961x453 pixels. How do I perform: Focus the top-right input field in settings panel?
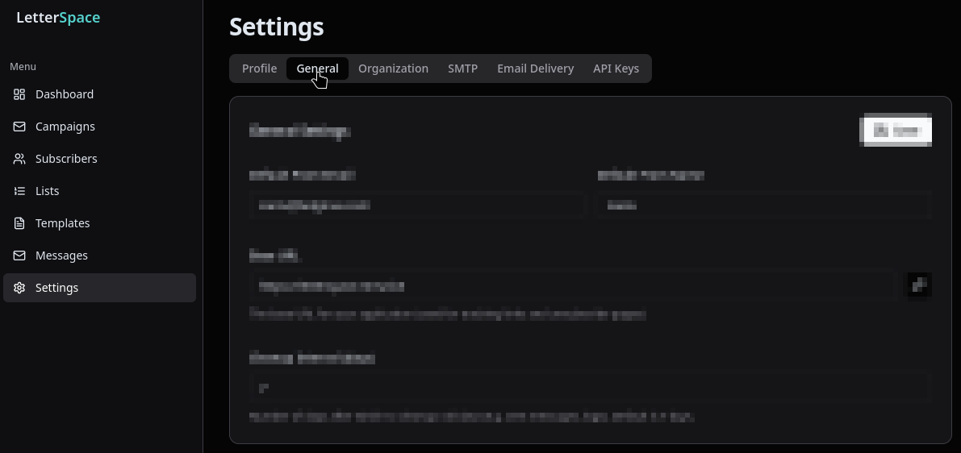pyautogui.click(x=765, y=205)
